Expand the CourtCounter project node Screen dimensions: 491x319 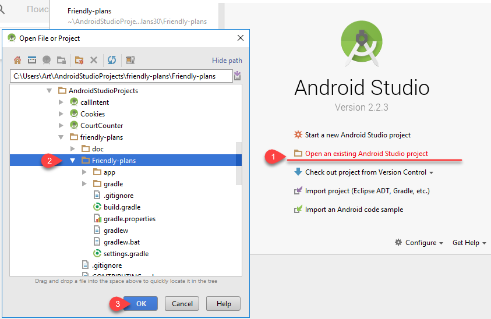(x=61, y=125)
